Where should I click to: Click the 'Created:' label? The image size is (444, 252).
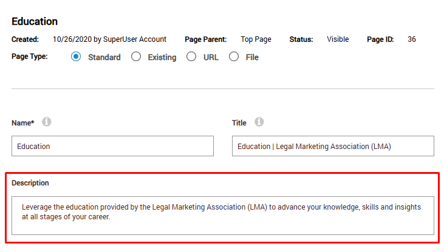coord(25,39)
